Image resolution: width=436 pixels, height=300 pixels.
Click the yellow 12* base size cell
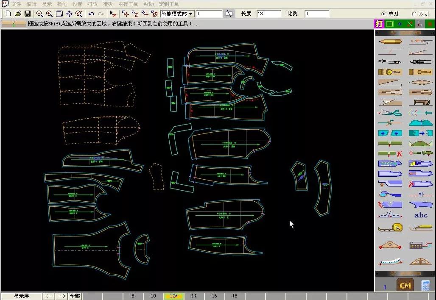tap(173, 296)
